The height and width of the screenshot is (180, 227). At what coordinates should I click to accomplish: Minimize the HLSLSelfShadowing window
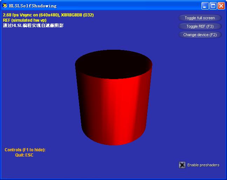click(205, 6)
